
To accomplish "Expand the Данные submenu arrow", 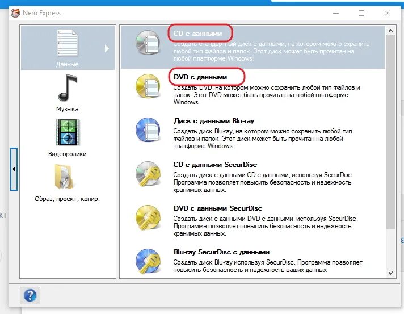I will 107,48.
